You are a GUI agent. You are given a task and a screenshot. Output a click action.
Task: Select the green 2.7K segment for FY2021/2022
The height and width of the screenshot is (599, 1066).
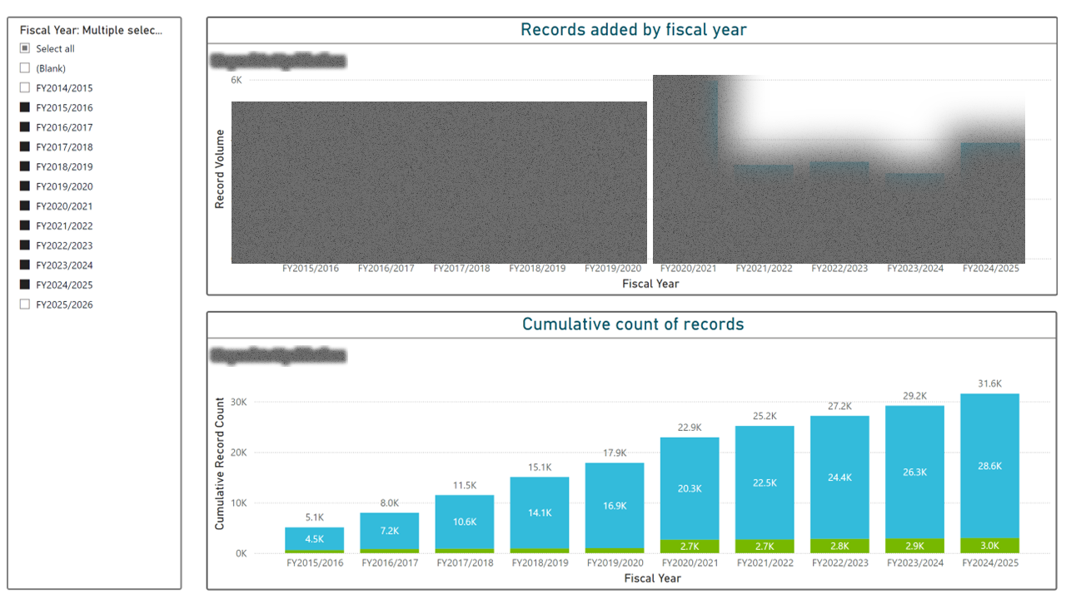point(765,547)
